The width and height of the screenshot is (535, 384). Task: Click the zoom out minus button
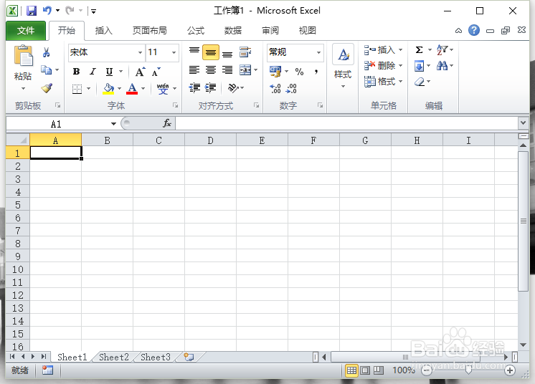(x=427, y=370)
